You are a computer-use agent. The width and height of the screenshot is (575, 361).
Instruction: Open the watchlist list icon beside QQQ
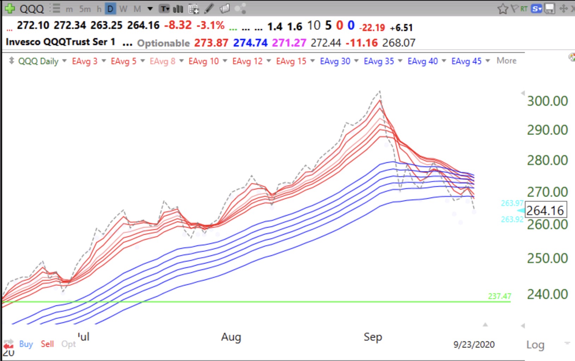tap(55, 8)
